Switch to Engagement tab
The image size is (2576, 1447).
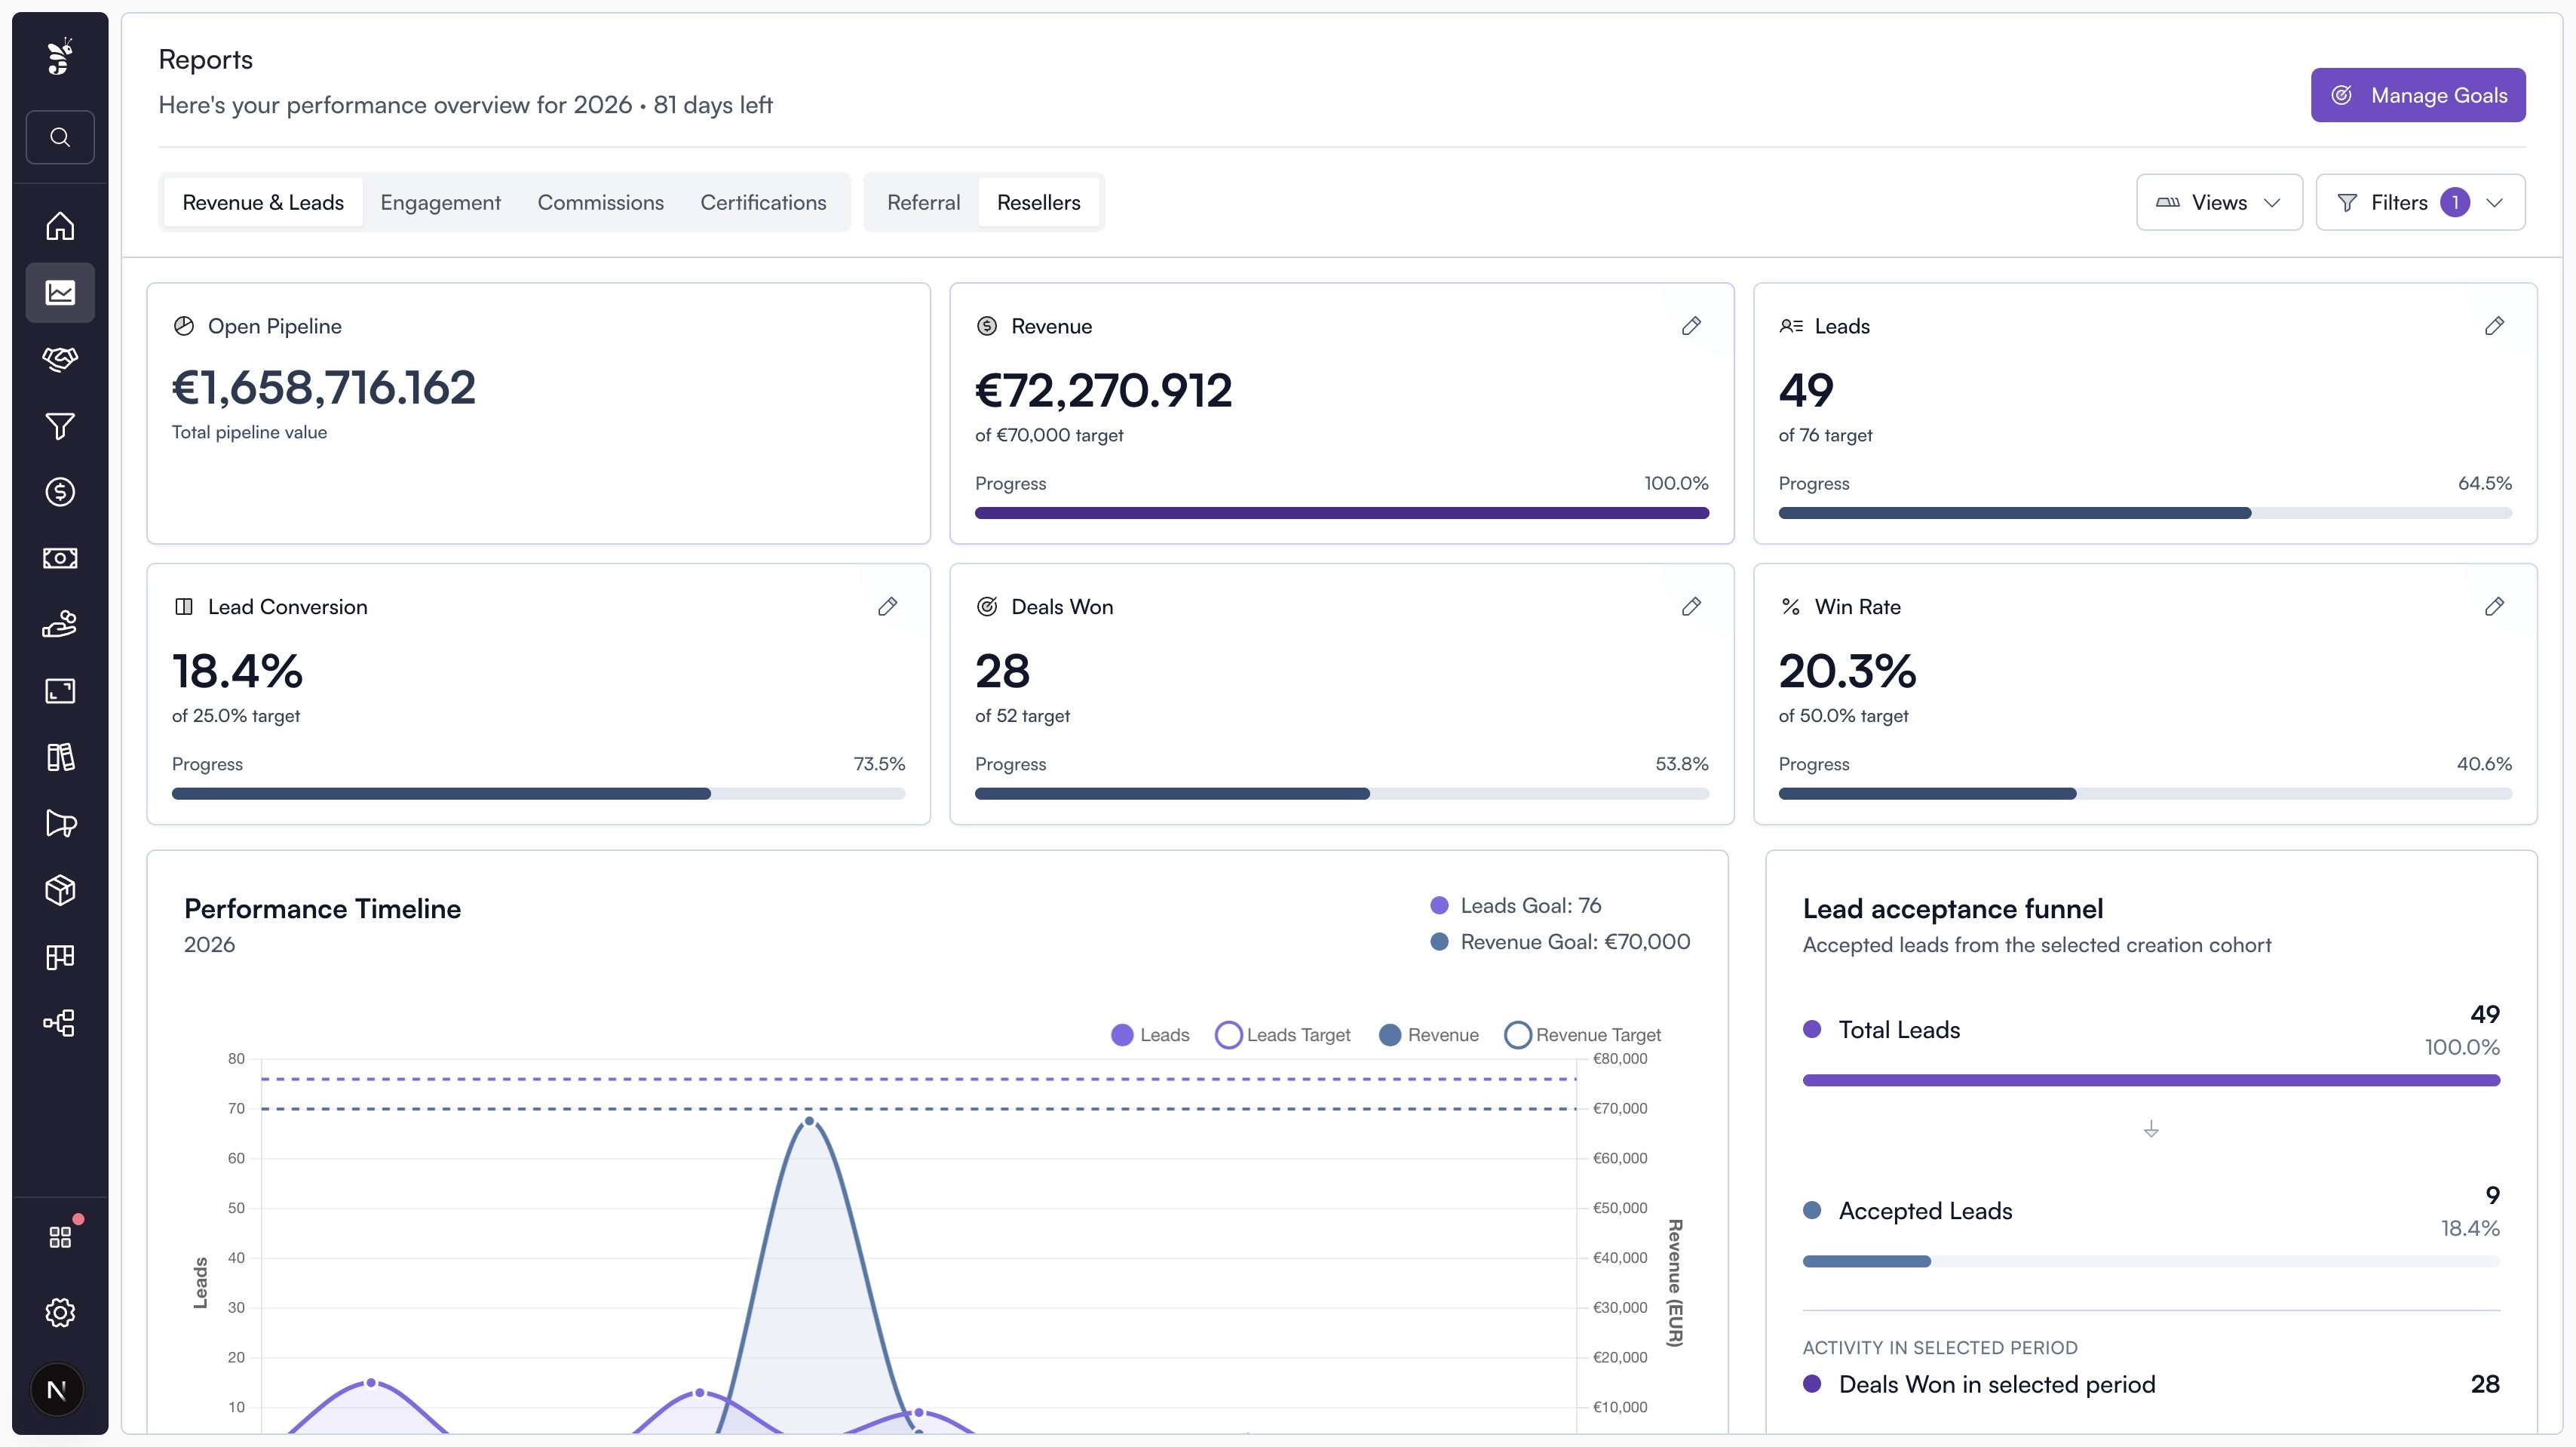[x=440, y=202]
